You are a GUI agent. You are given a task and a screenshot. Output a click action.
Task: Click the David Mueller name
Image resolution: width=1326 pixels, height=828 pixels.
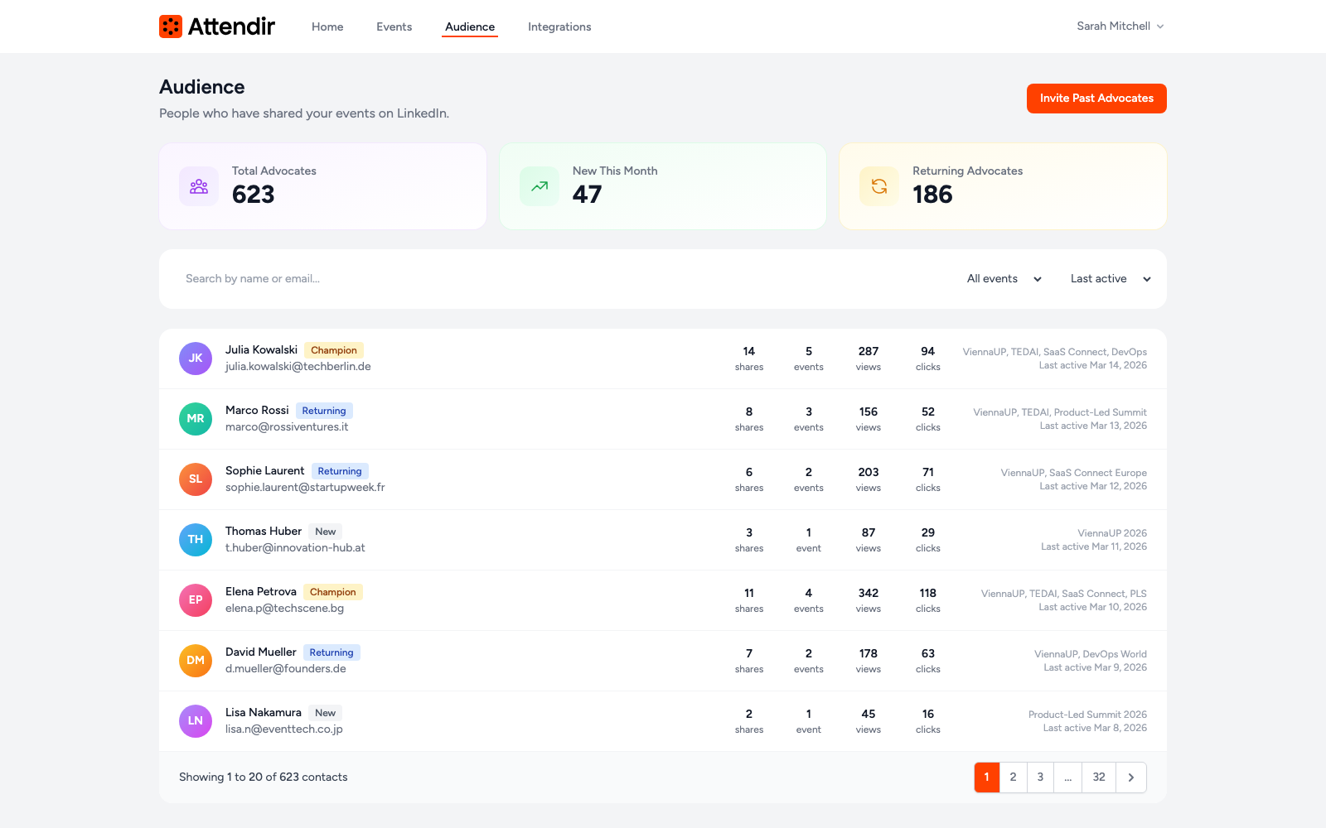tap(261, 652)
